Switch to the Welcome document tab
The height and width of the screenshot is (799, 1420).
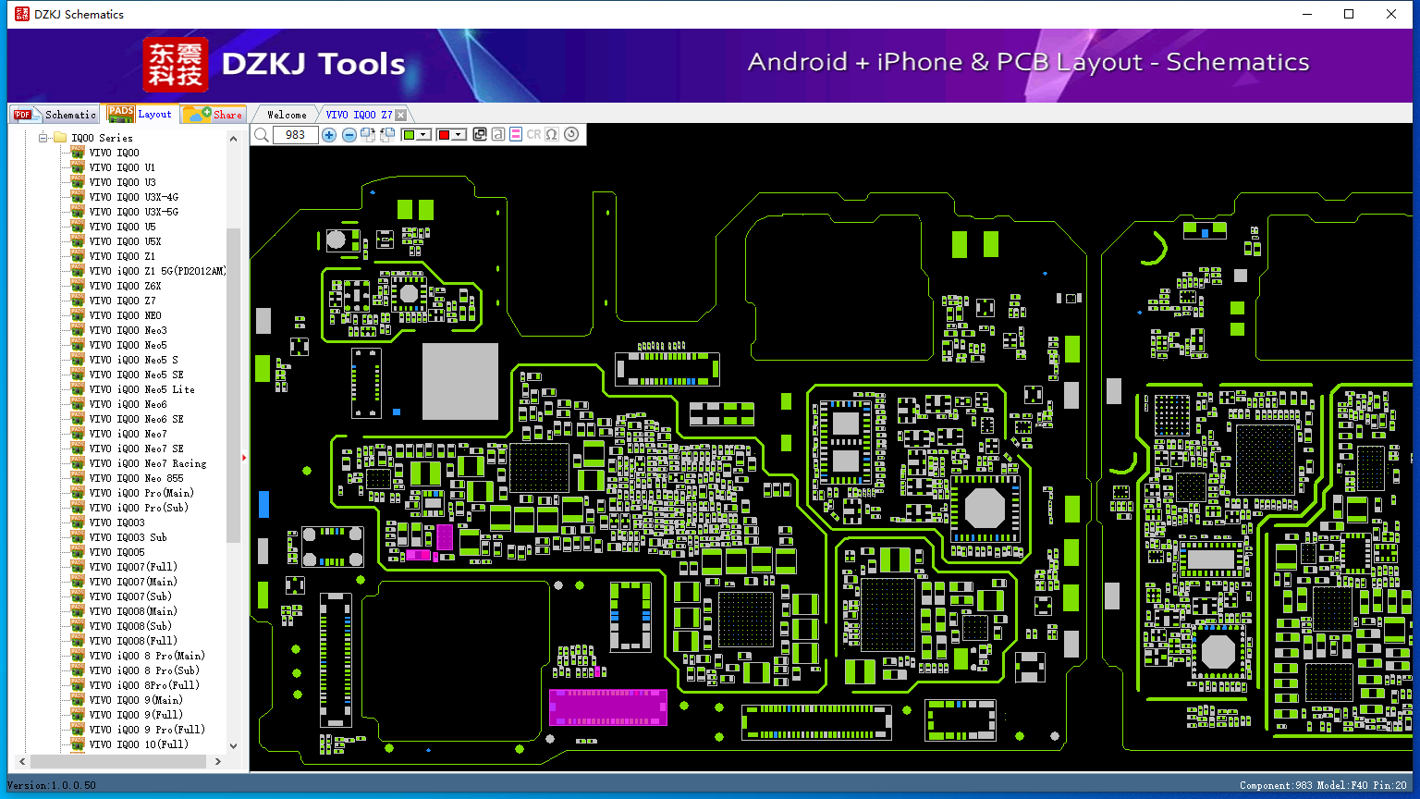click(287, 115)
